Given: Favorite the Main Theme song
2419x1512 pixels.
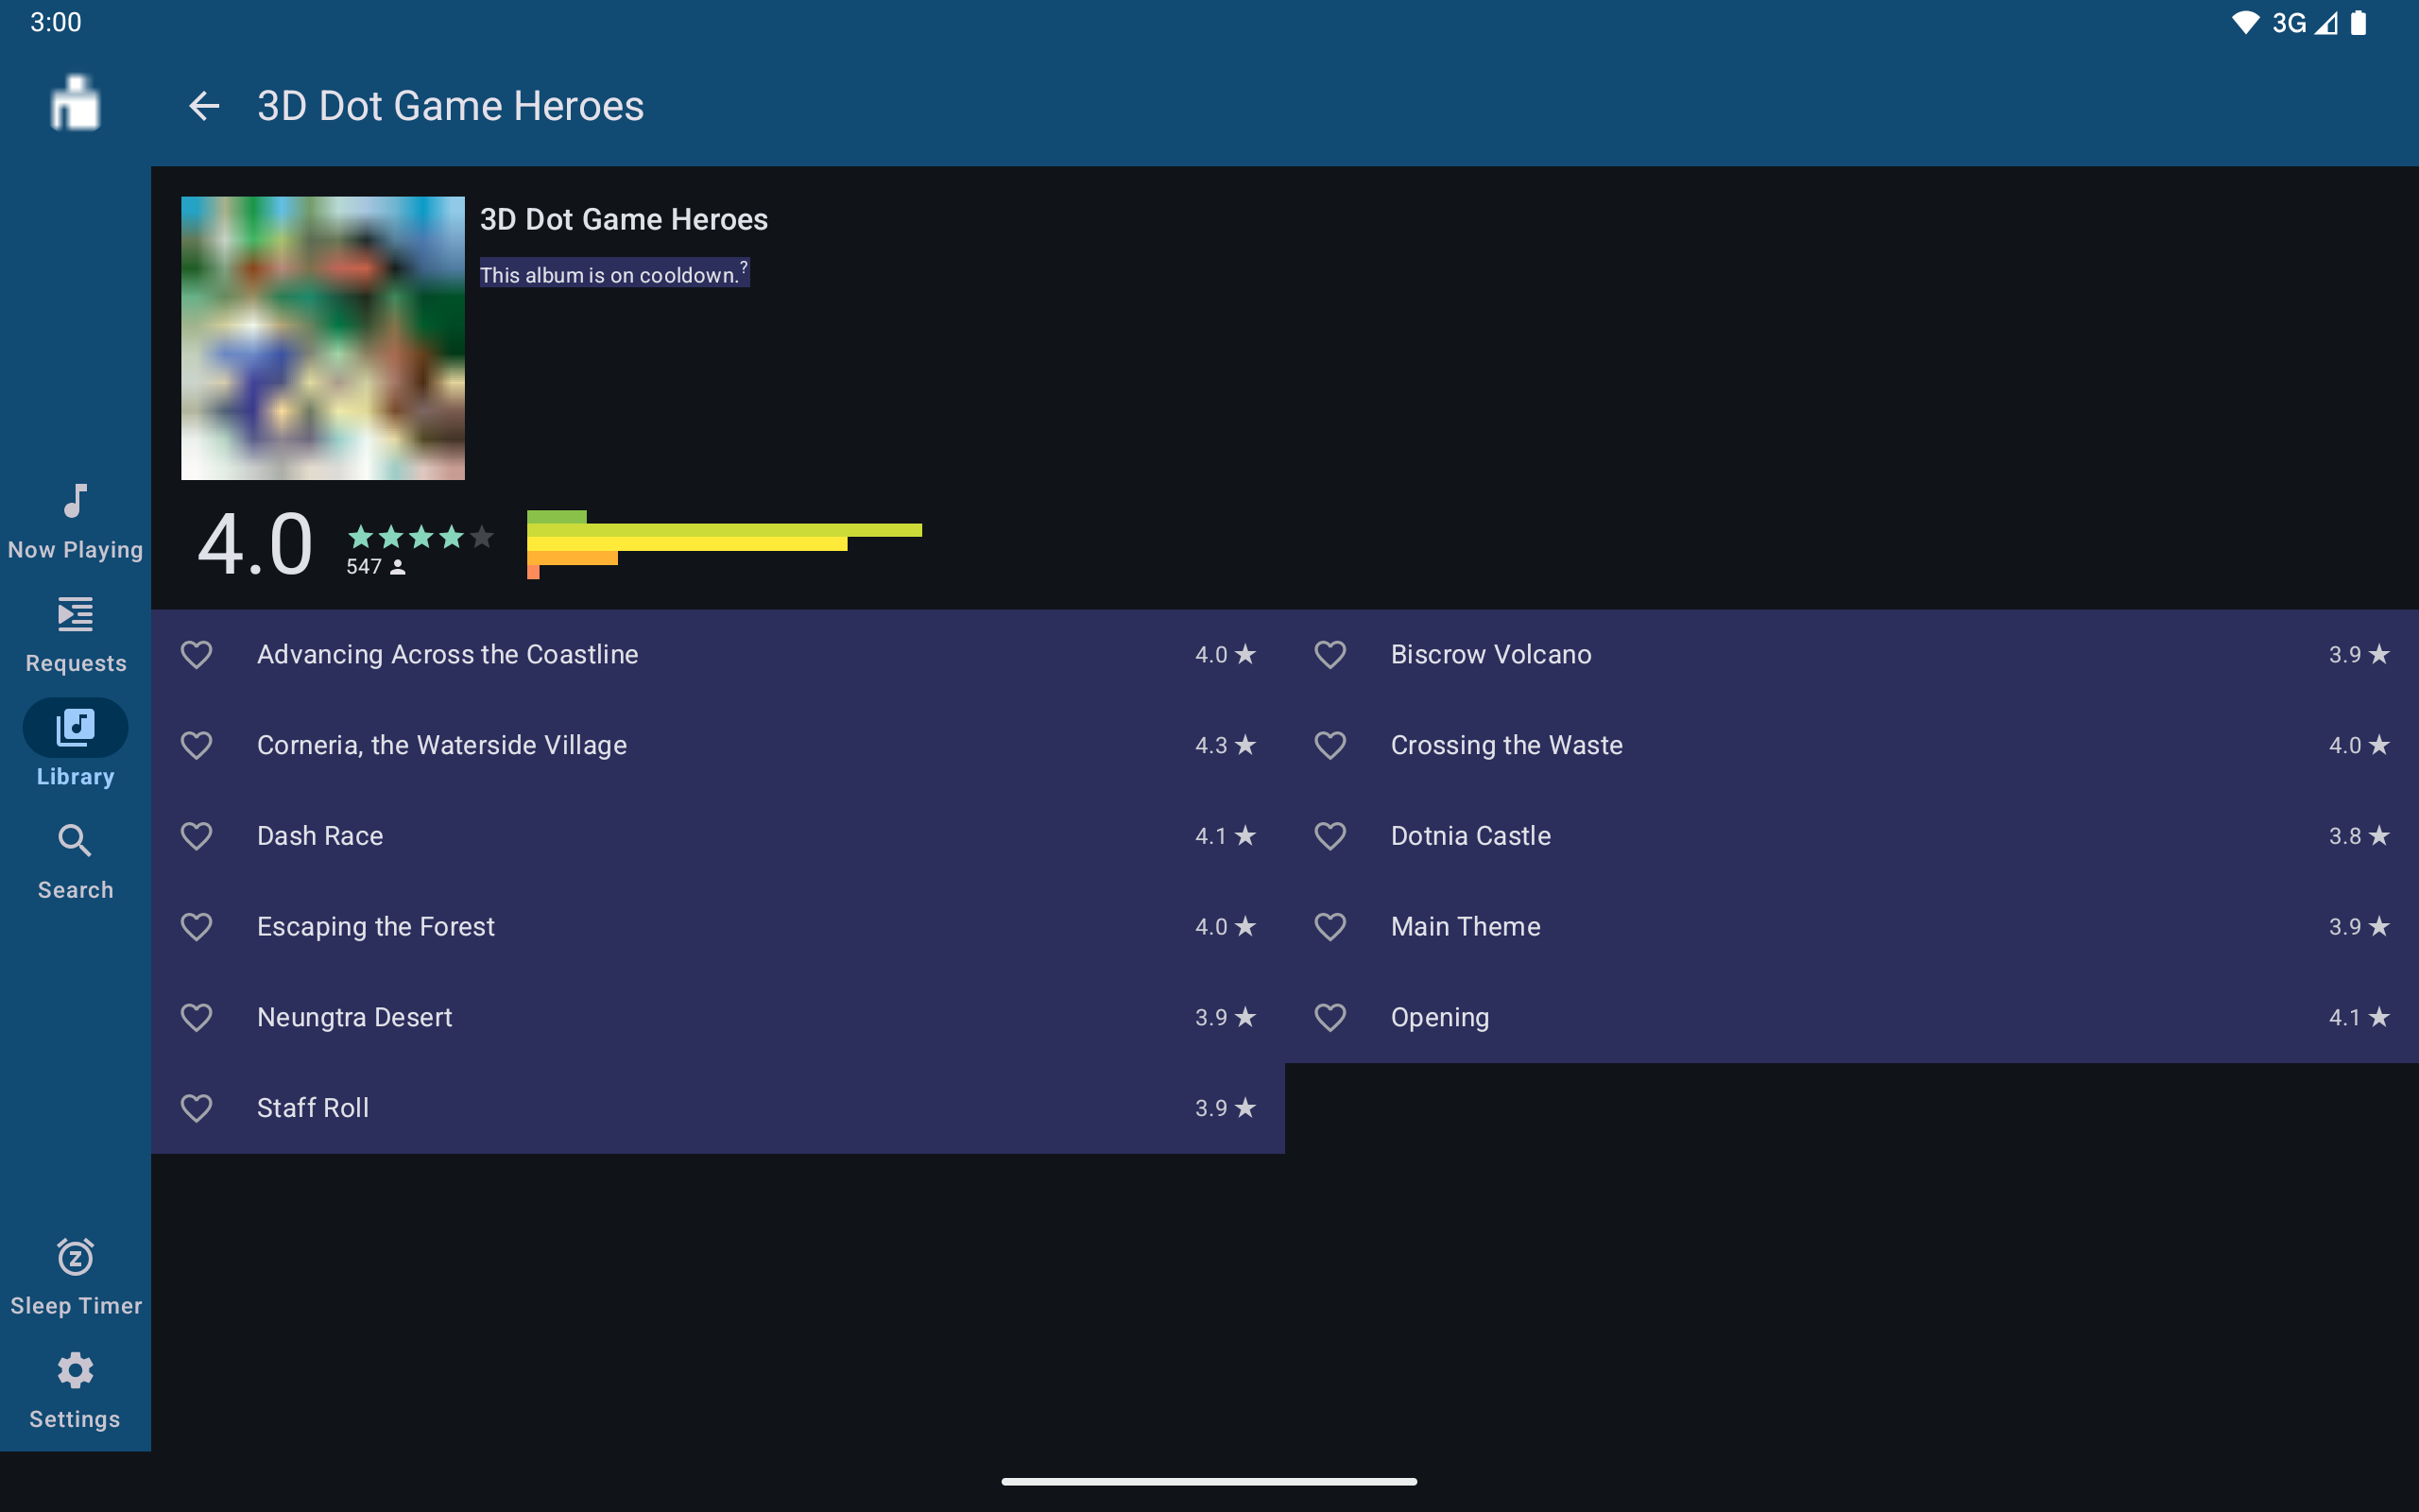Looking at the screenshot, I should 1330,927.
